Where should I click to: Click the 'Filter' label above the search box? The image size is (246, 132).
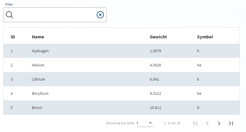pos(9,4)
